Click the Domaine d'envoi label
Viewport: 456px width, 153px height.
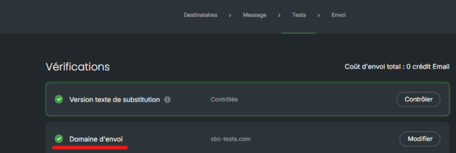96,139
